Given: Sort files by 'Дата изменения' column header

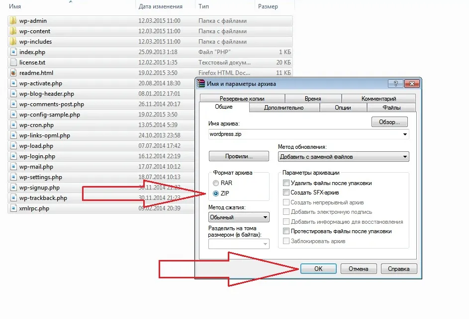Looking at the screenshot, I should tap(160, 6).
